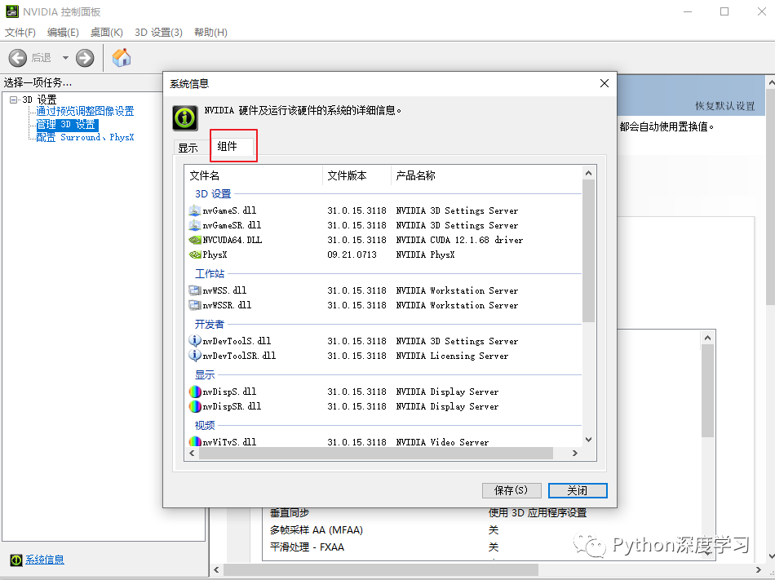Open back history dropdown arrow

[65, 58]
